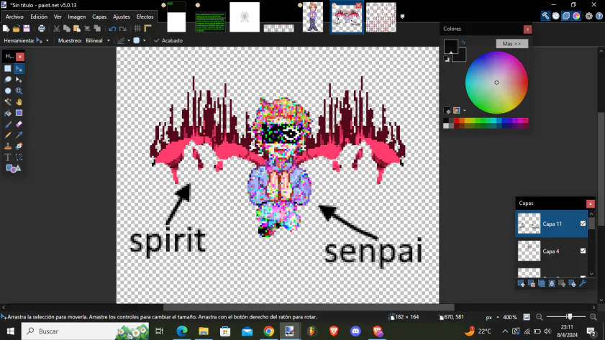605x340 pixels.
Task: Open the palette options dropdown in Colores
Action: pyautogui.click(x=465, y=111)
